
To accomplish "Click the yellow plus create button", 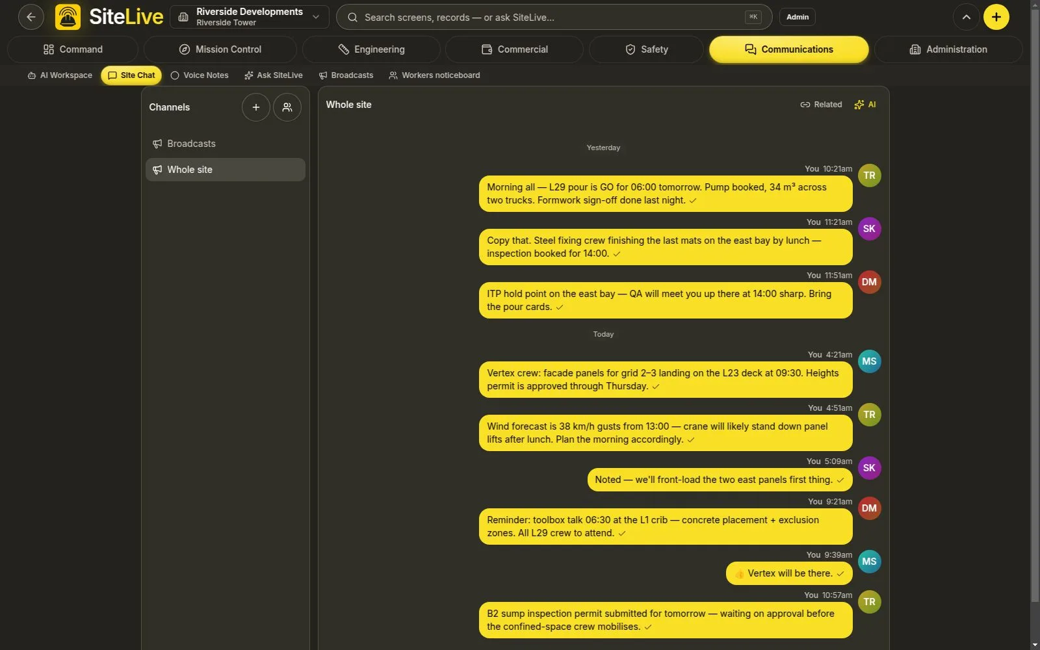I will click(996, 17).
